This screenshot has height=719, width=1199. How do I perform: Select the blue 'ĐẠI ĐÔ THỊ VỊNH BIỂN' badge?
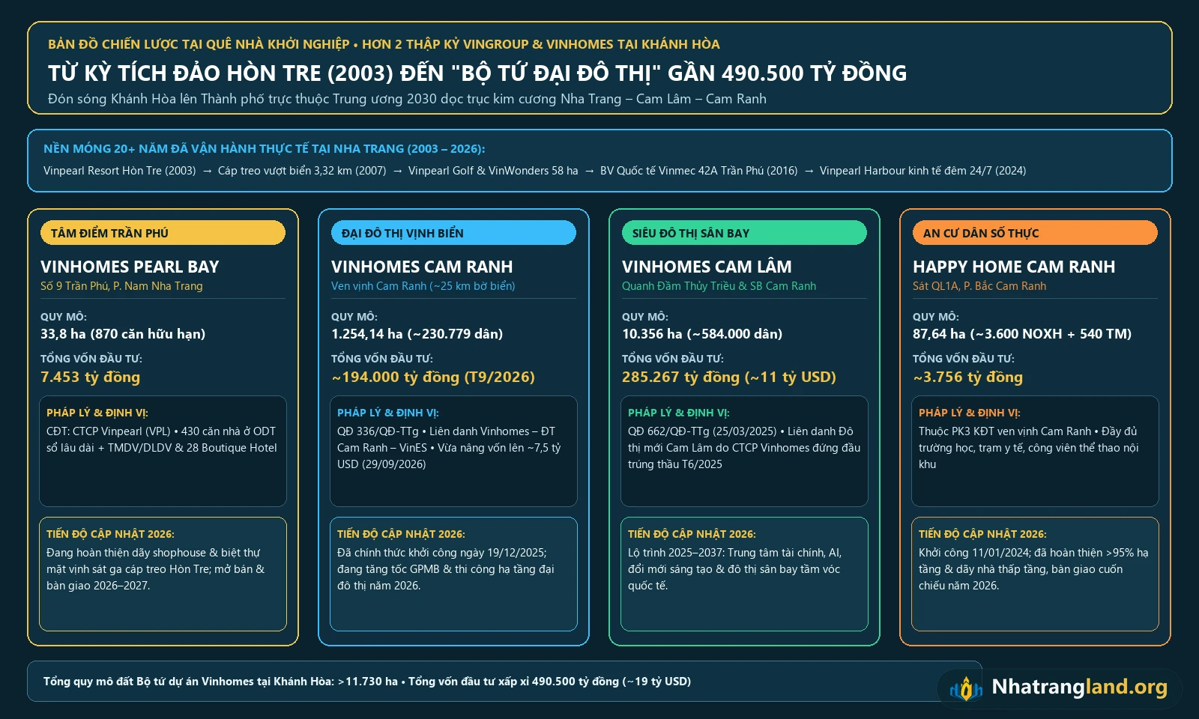click(453, 233)
